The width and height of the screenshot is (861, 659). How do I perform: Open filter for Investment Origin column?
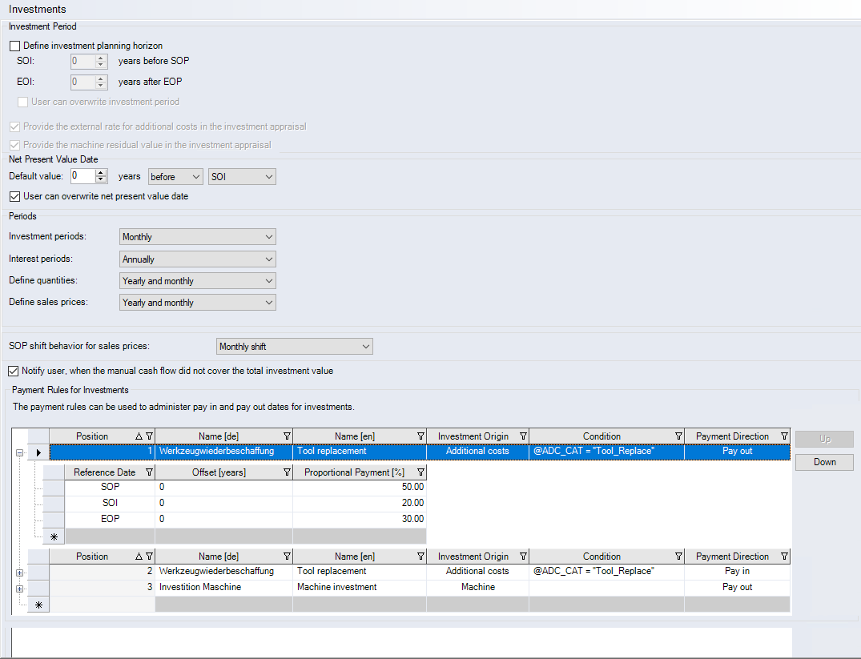click(522, 436)
